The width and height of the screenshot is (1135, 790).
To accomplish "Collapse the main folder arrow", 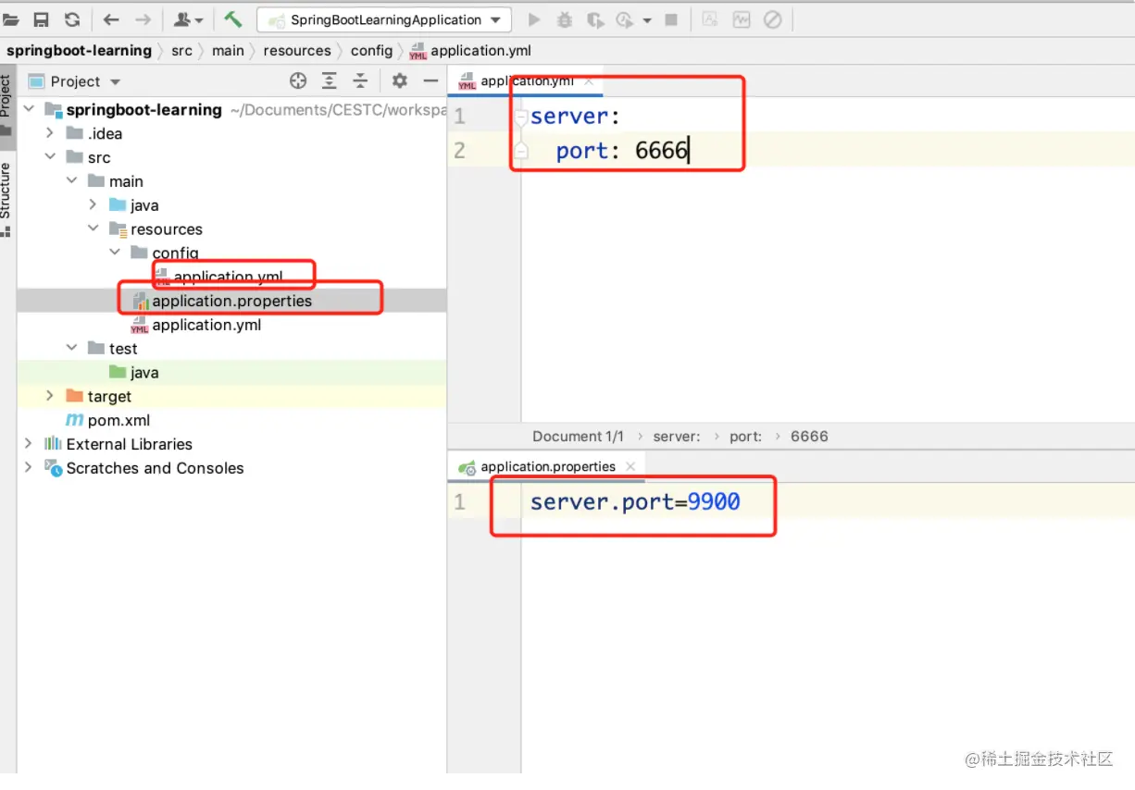I will point(71,181).
